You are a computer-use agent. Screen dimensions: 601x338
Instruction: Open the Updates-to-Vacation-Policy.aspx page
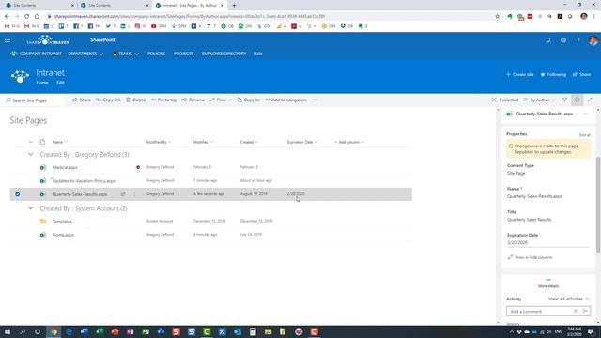click(x=84, y=181)
